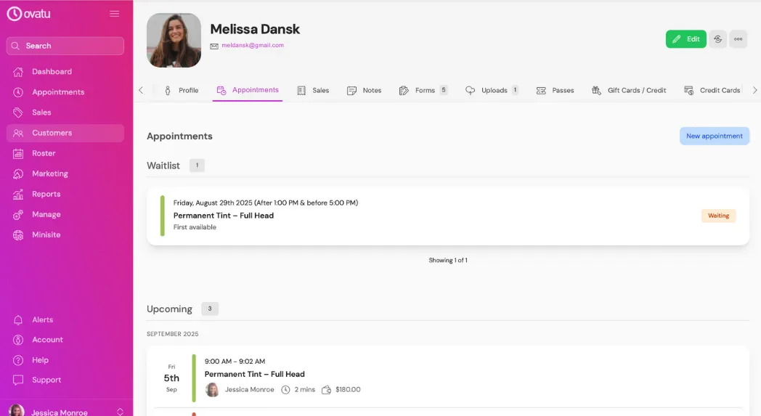Open Roster page

pos(65,153)
